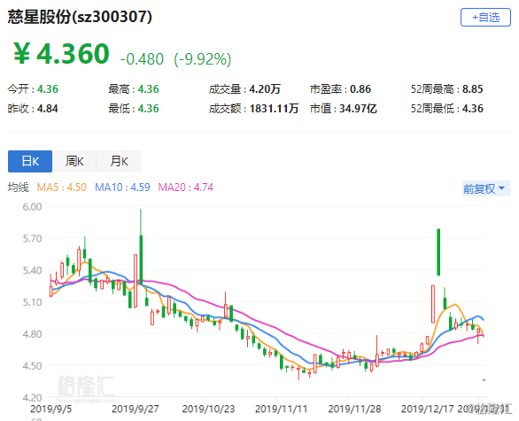Image resolution: width=519 pixels, height=421 pixels.
Task: Click the stock title 慈星股份(sz300307)
Action: [80, 17]
